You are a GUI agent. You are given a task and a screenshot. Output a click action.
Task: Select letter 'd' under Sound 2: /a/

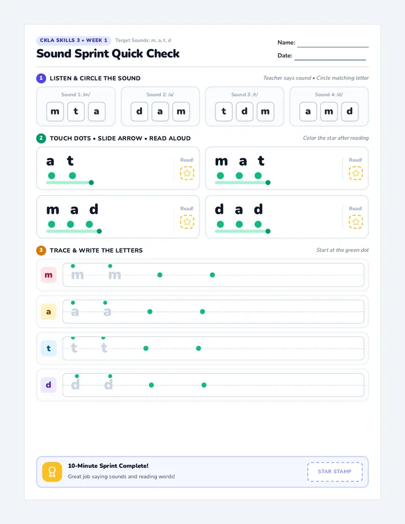coord(139,112)
